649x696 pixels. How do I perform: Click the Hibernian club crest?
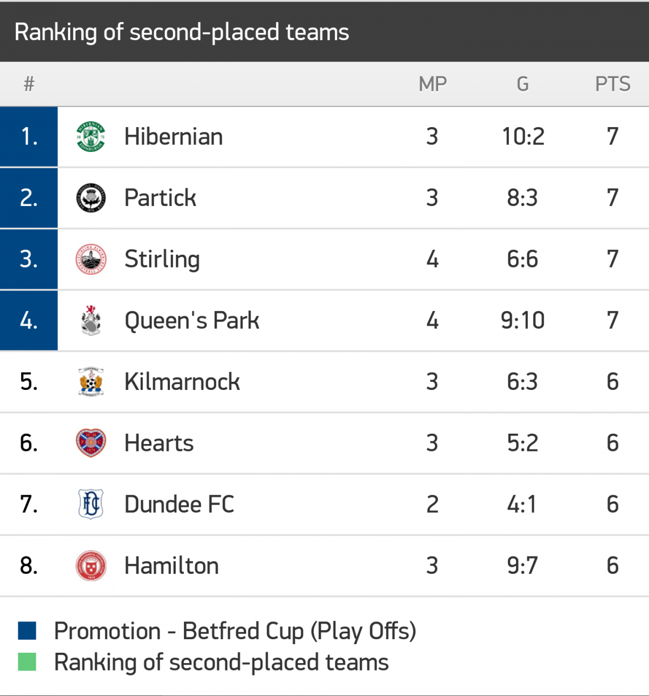[x=91, y=137]
